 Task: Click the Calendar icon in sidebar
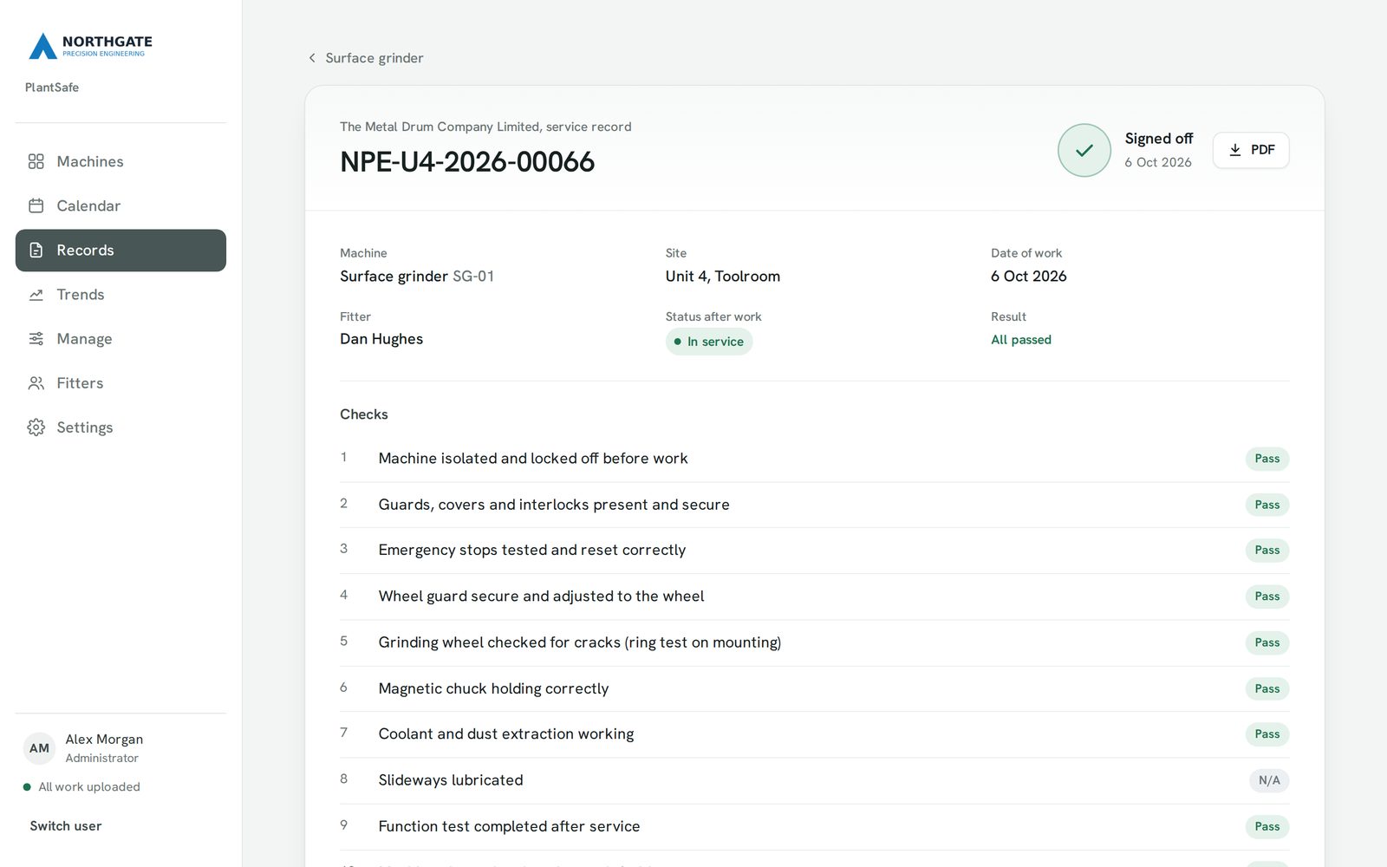(36, 205)
